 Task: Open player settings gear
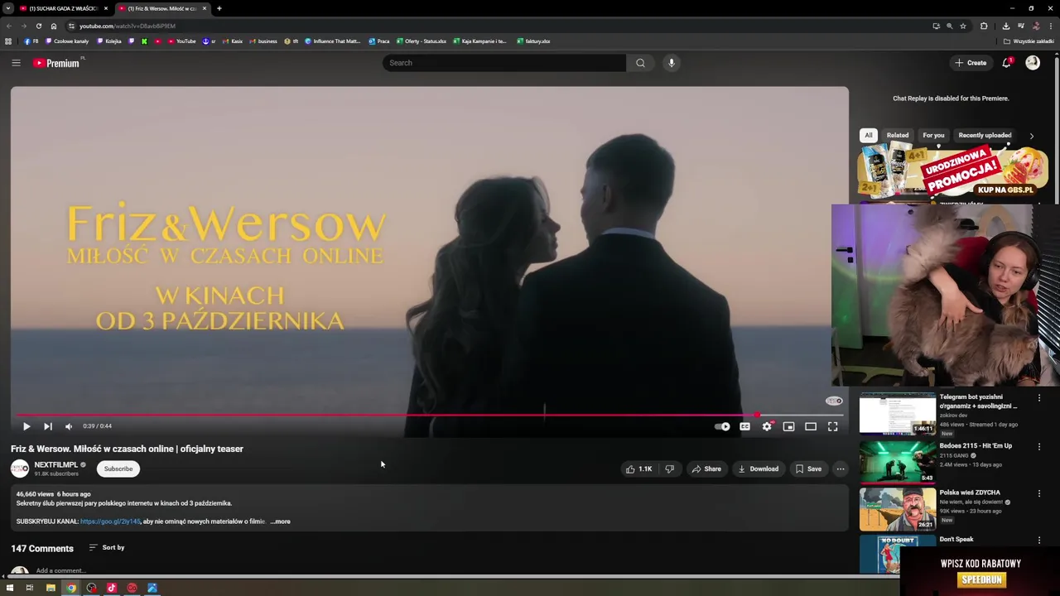pos(767,426)
